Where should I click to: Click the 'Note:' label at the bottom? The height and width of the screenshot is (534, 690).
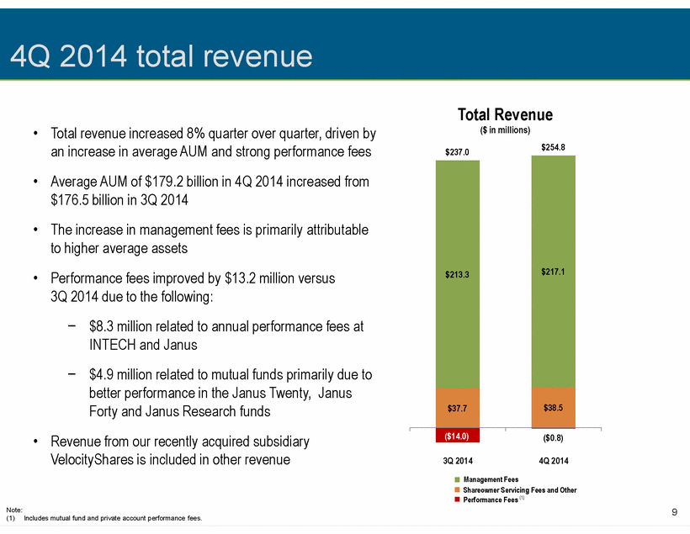pos(14,510)
